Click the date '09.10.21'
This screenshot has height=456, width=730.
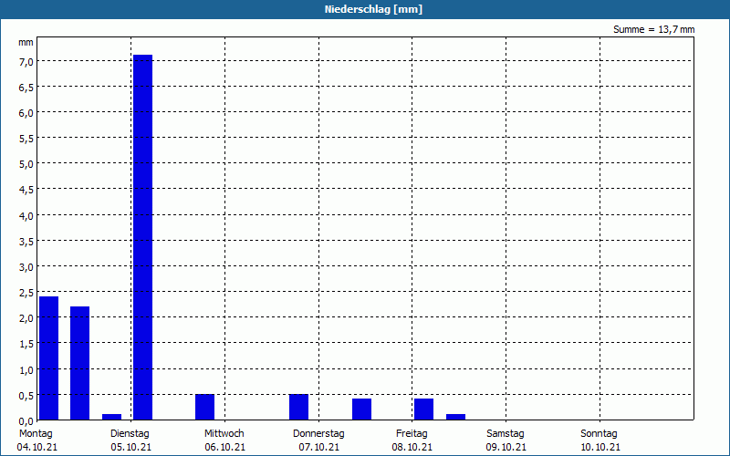pos(506,447)
